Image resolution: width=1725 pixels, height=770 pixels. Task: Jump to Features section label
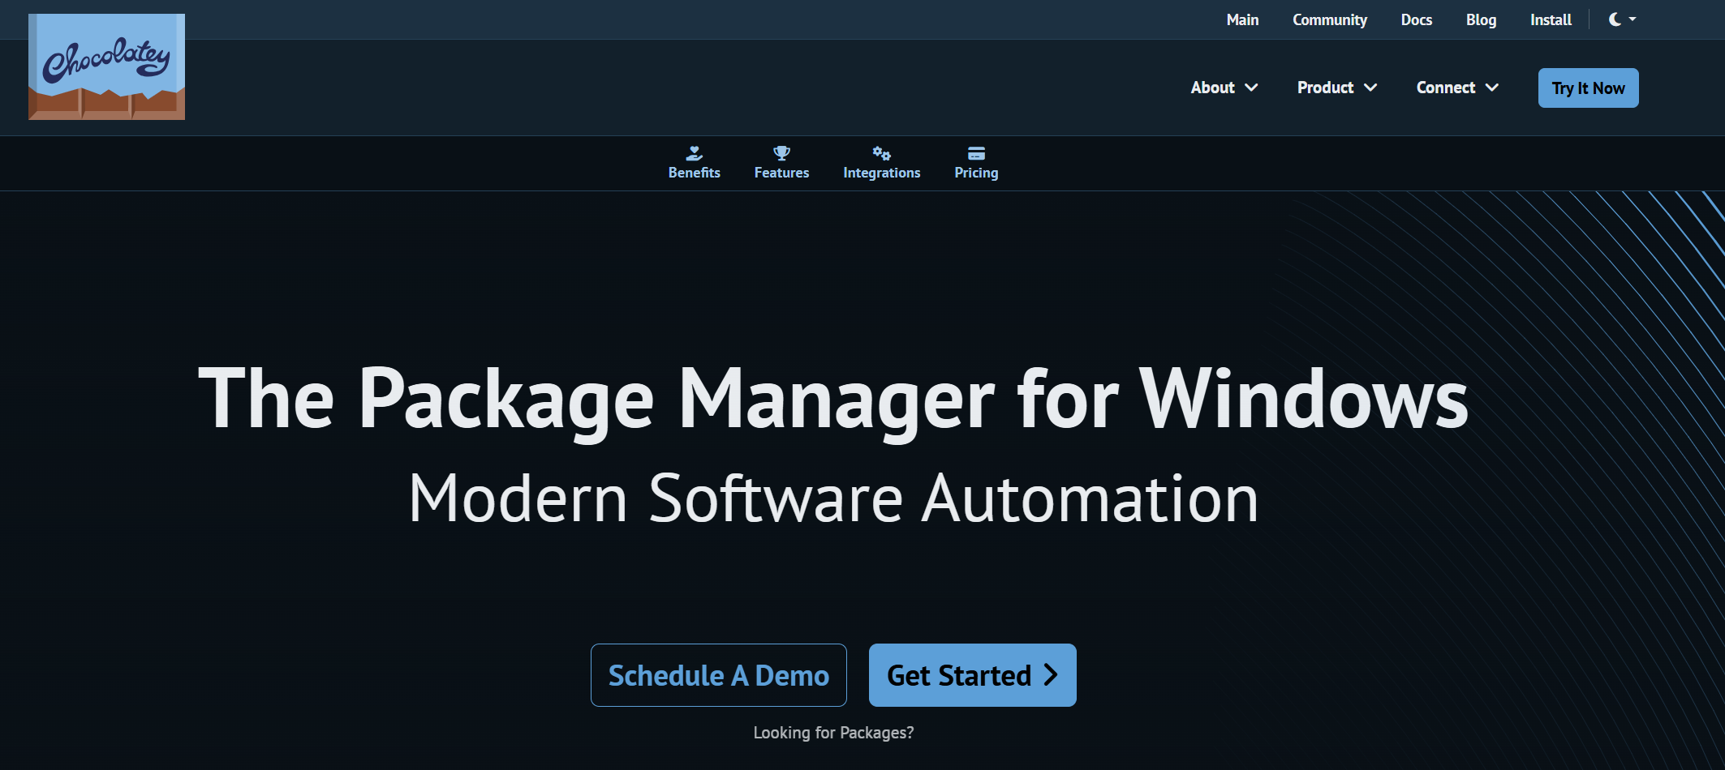point(781,173)
